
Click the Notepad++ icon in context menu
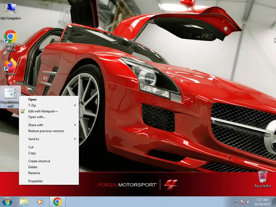coord(23,111)
